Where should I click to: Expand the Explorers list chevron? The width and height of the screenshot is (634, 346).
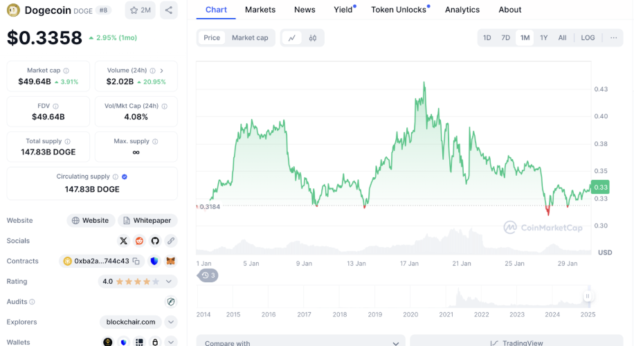point(170,322)
